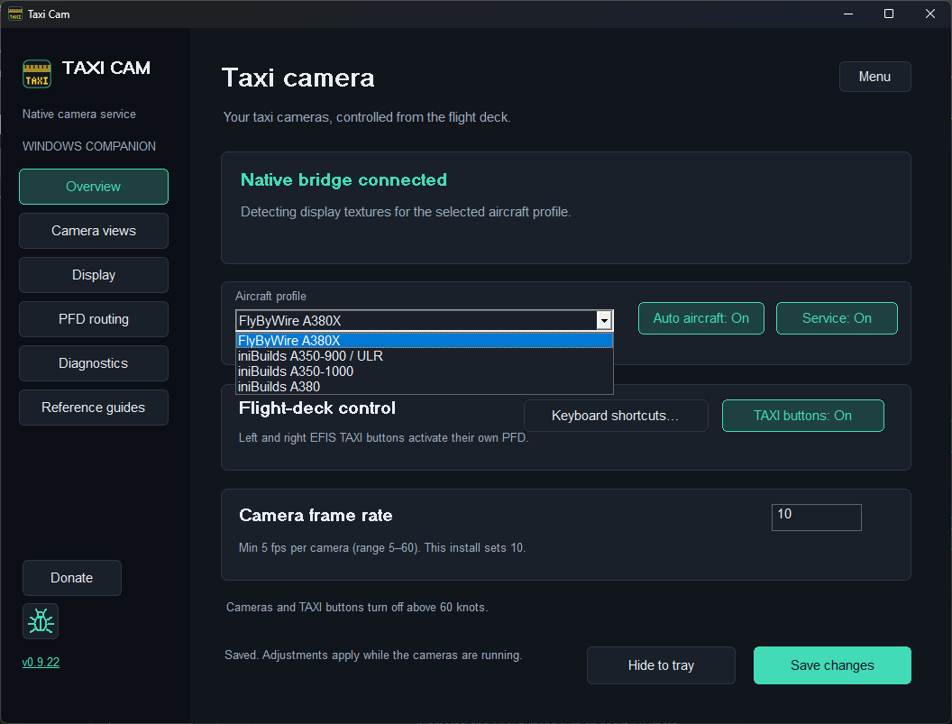952x724 pixels.
Task: Toggle Auto aircraft: On
Action: [x=700, y=318]
